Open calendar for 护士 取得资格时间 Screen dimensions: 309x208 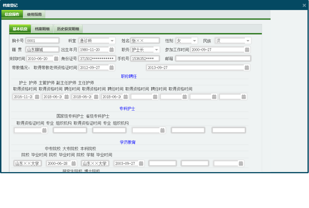click(37, 96)
